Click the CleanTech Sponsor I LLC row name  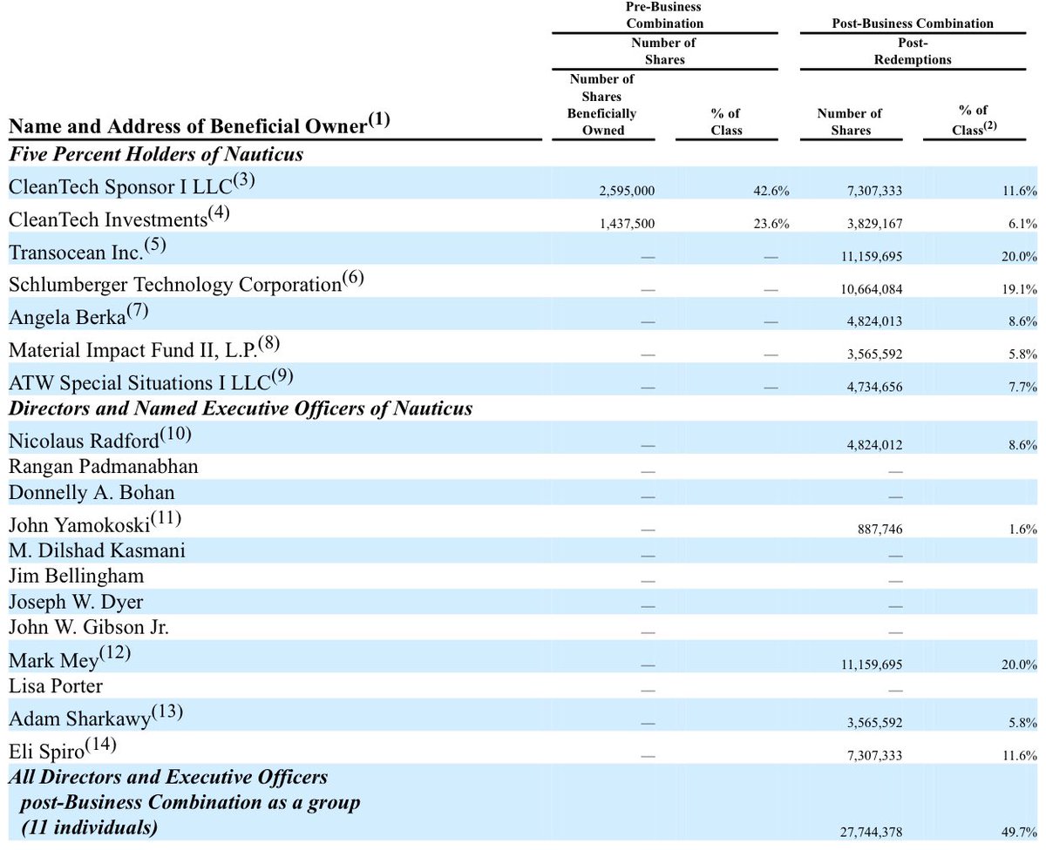(x=131, y=185)
